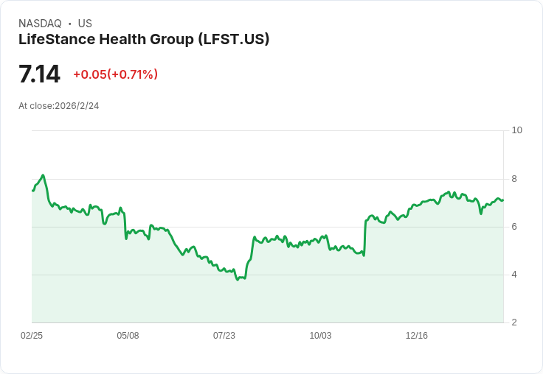The width and height of the screenshot is (543, 374).
Task: Click the 7.14 closing price
Action: pyautogui.click(x=39, y=74)
